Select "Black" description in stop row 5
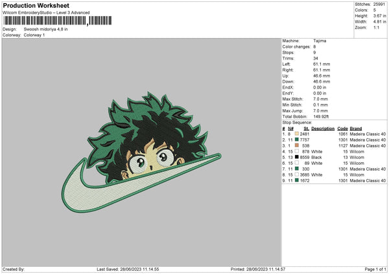The height and width of the screenshot is (274, 389). click(x=316, y=157)
